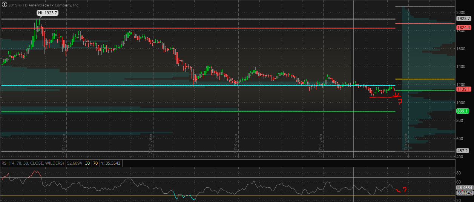474x202 pixels.
Task: Select the green 1139.1 price label
Action: [463, 89]
